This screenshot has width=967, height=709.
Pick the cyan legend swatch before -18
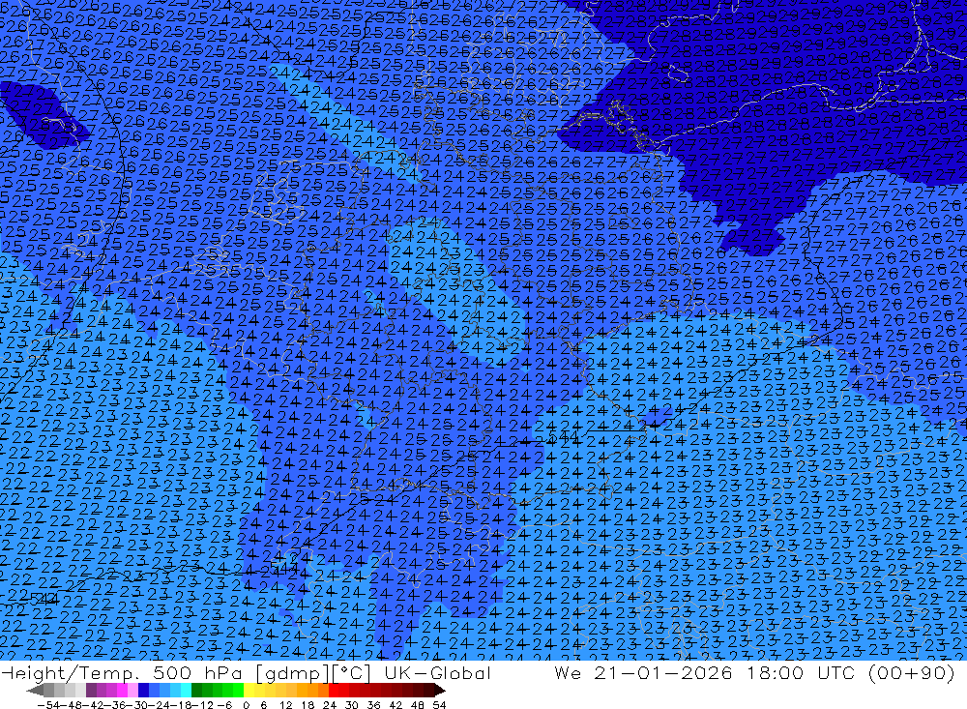(186, 690)
